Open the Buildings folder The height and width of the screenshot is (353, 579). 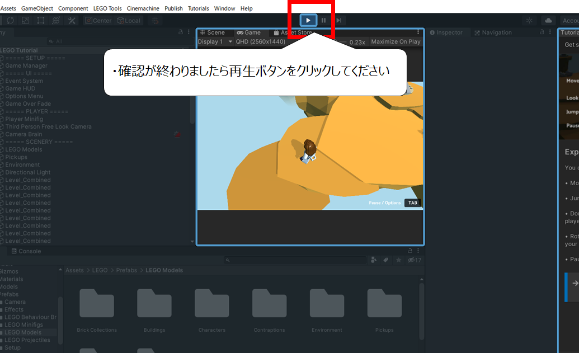click(154, 304)
